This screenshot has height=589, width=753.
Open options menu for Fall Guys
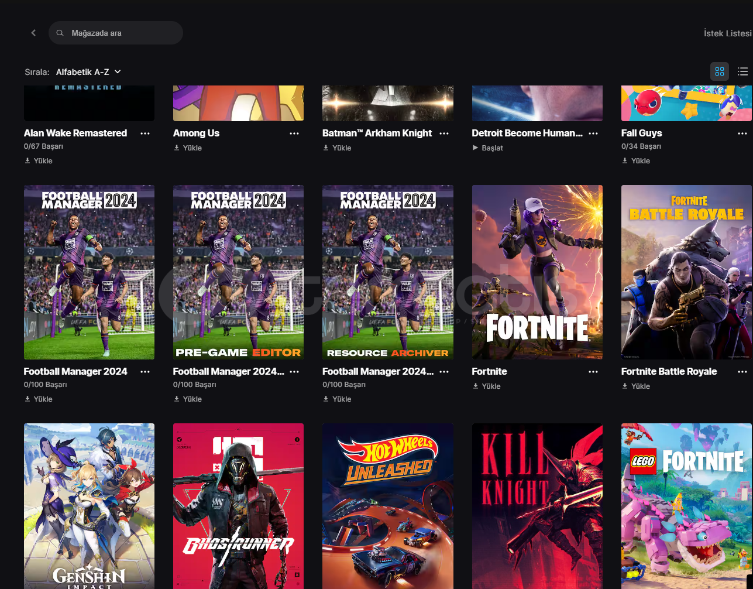[x=742, y=133]
